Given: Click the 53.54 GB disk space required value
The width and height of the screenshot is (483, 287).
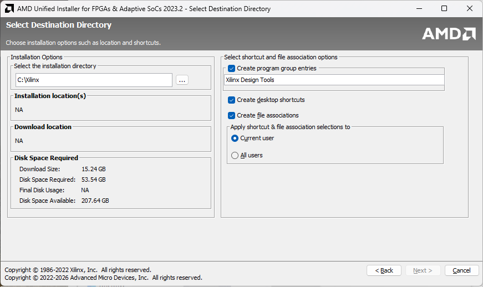Looking at the screenshot, I should coord(93,180).
